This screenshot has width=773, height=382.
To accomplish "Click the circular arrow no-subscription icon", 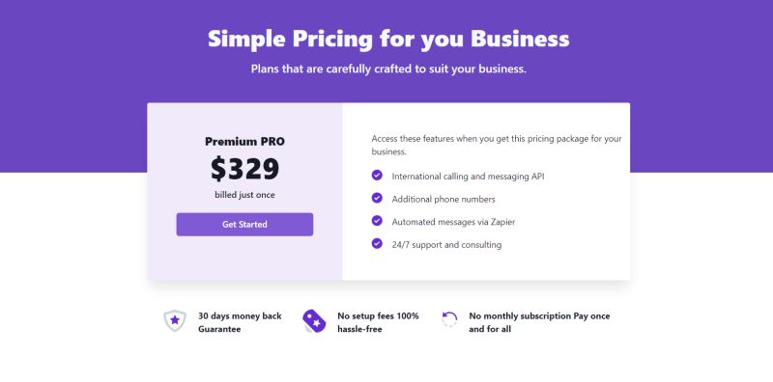I will (449, 319).
